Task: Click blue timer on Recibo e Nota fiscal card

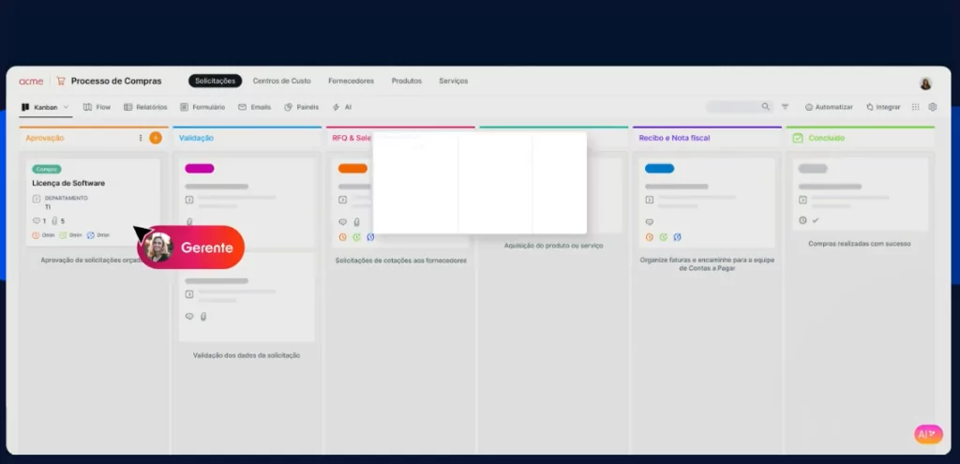Action: 677,237
